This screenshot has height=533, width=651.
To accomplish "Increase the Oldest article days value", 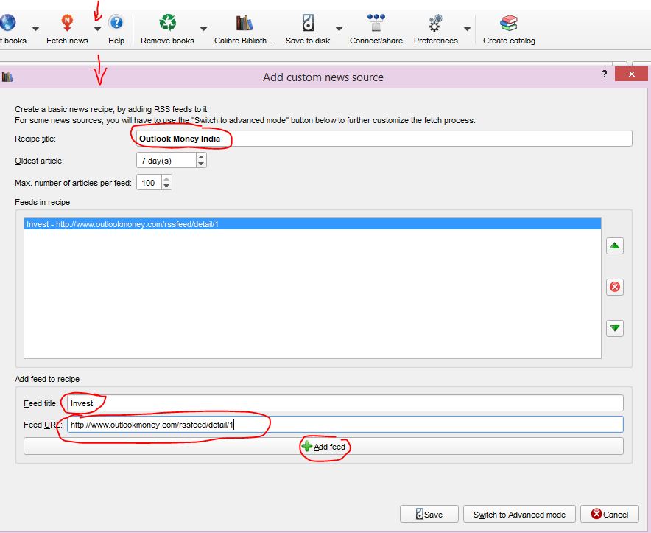I will tap(201, 157).
